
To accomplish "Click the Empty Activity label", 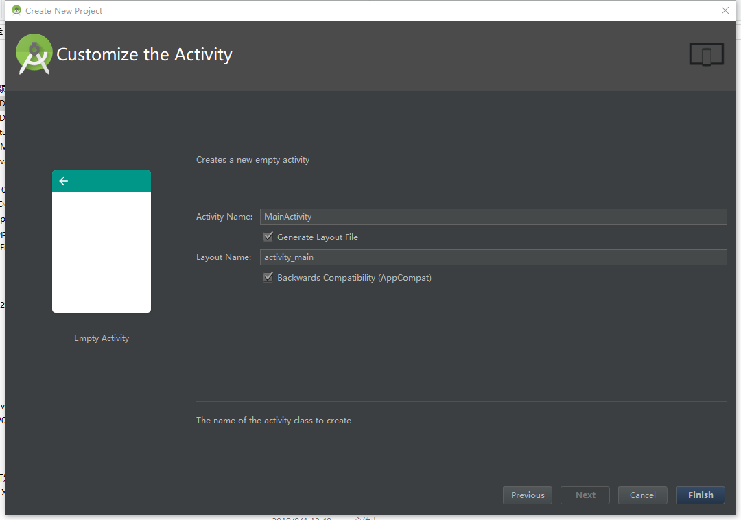I will 101,338.
